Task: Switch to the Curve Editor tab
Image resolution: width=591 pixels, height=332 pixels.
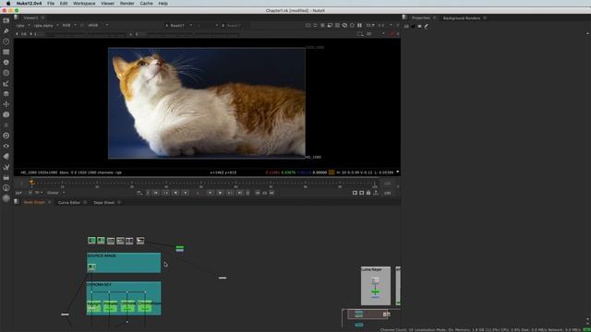Action: 69,203
